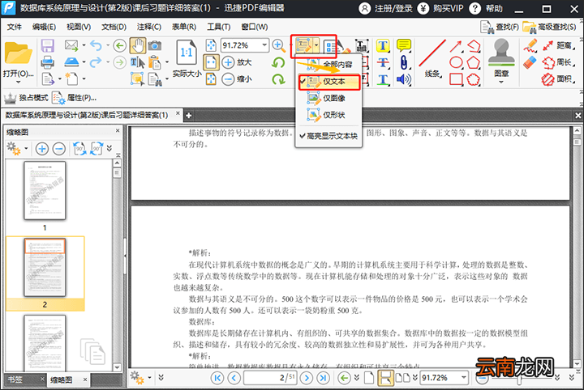584x390 pixels.
Task: Click the Redo arrow icon
Action: coord(96,62)
